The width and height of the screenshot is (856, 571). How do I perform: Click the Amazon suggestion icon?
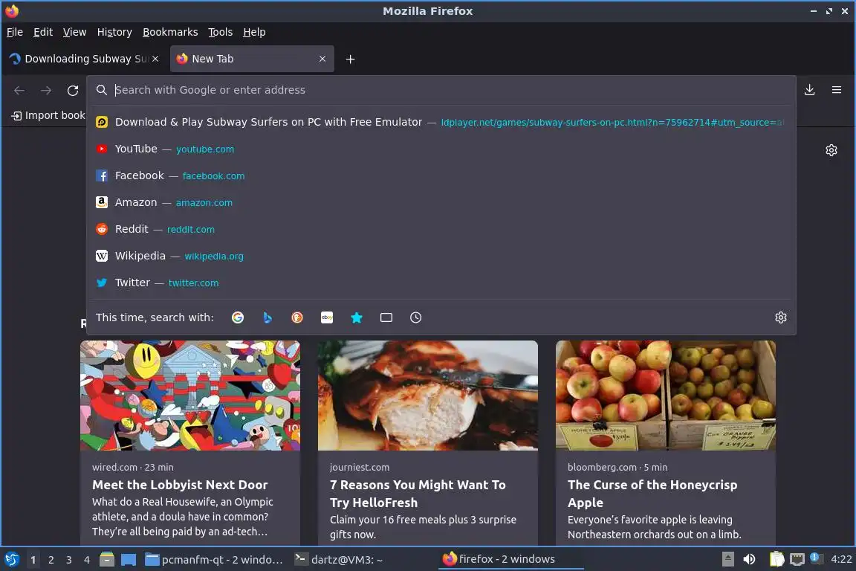click(x=102, y=202)
